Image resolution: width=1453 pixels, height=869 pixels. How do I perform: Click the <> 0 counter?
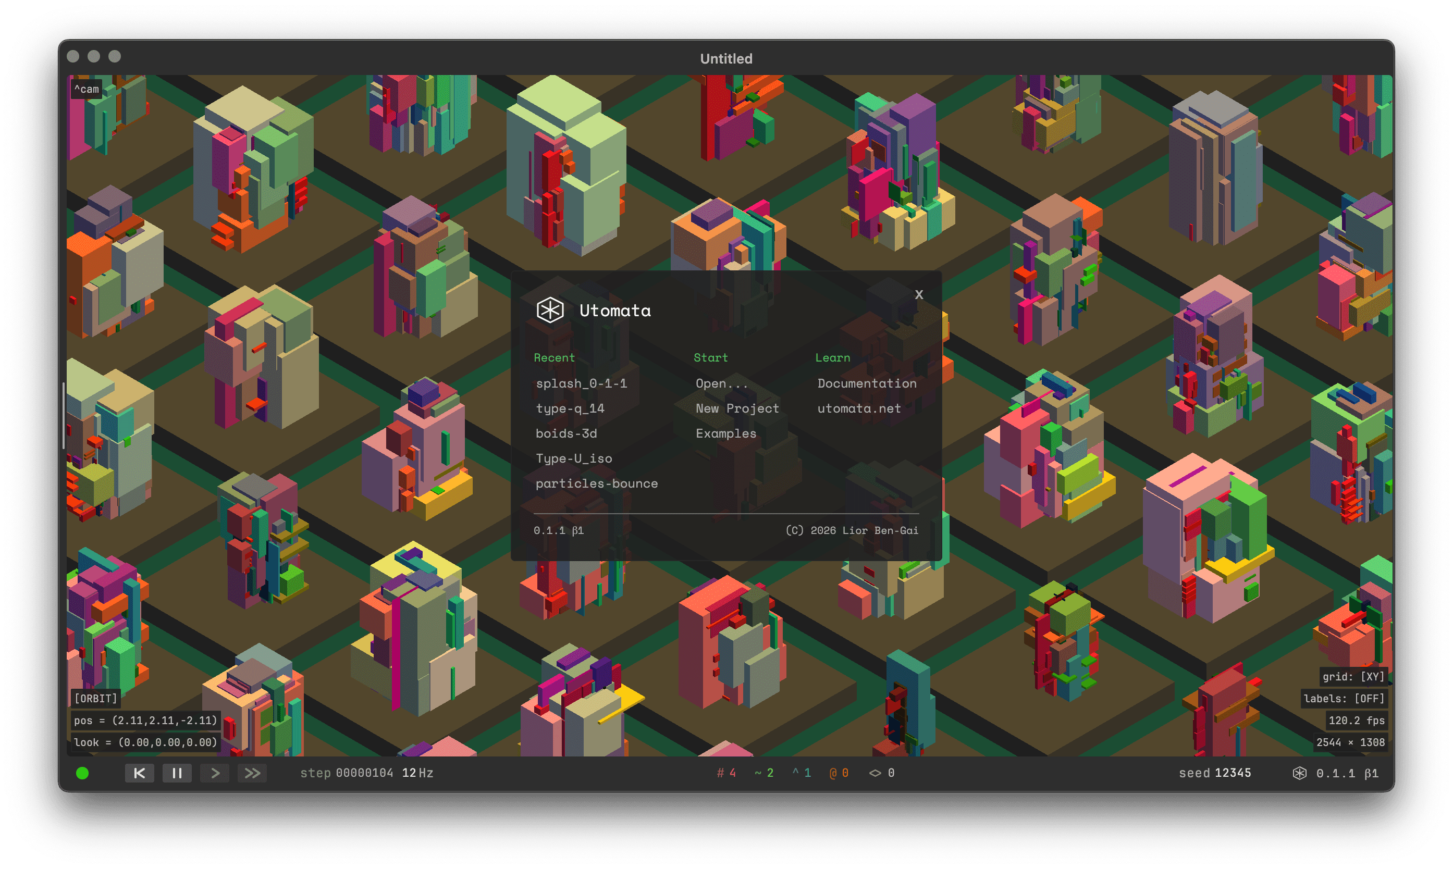click(x=881, y=773)
